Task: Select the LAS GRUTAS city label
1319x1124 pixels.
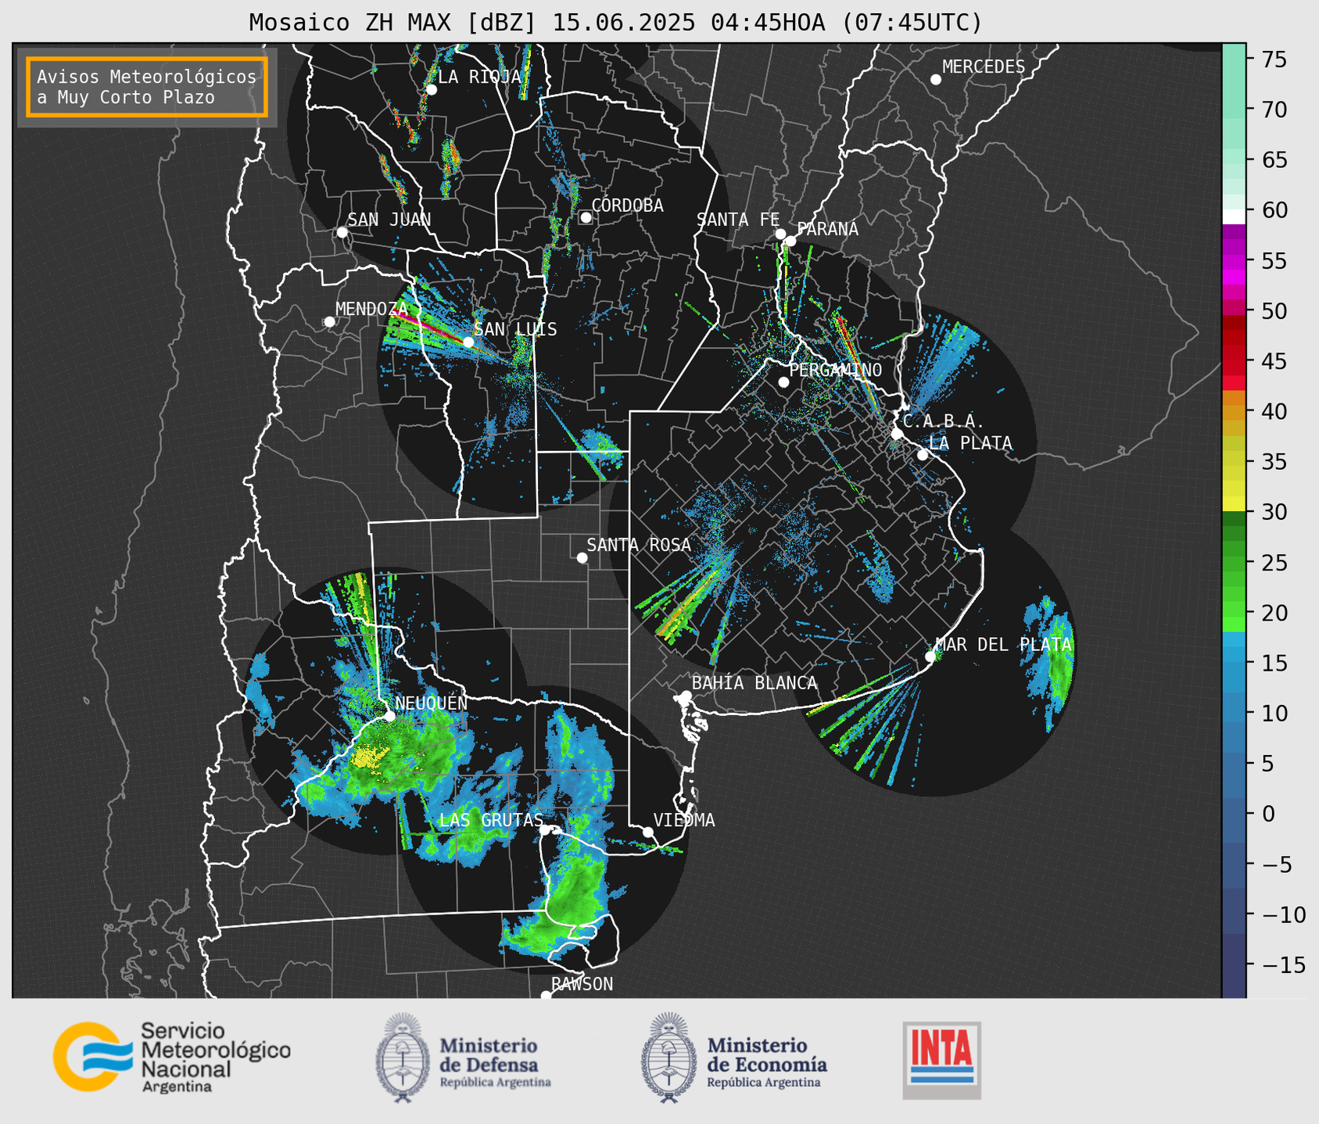Action: 491,820
